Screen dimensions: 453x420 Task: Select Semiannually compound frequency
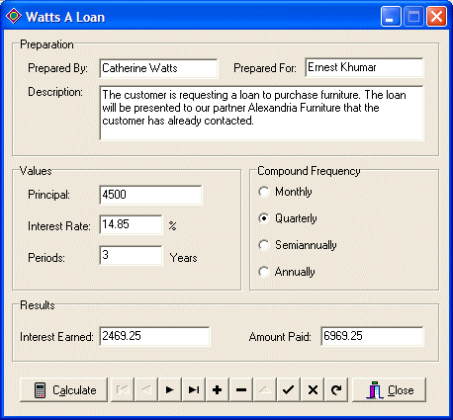298,245
